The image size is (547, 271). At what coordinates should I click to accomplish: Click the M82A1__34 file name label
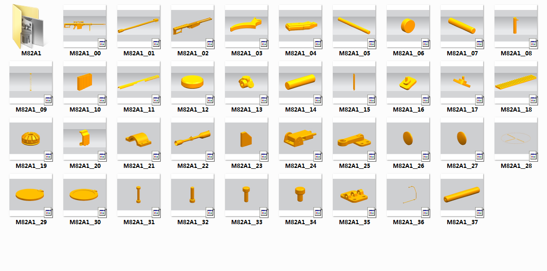click(301, 222)
